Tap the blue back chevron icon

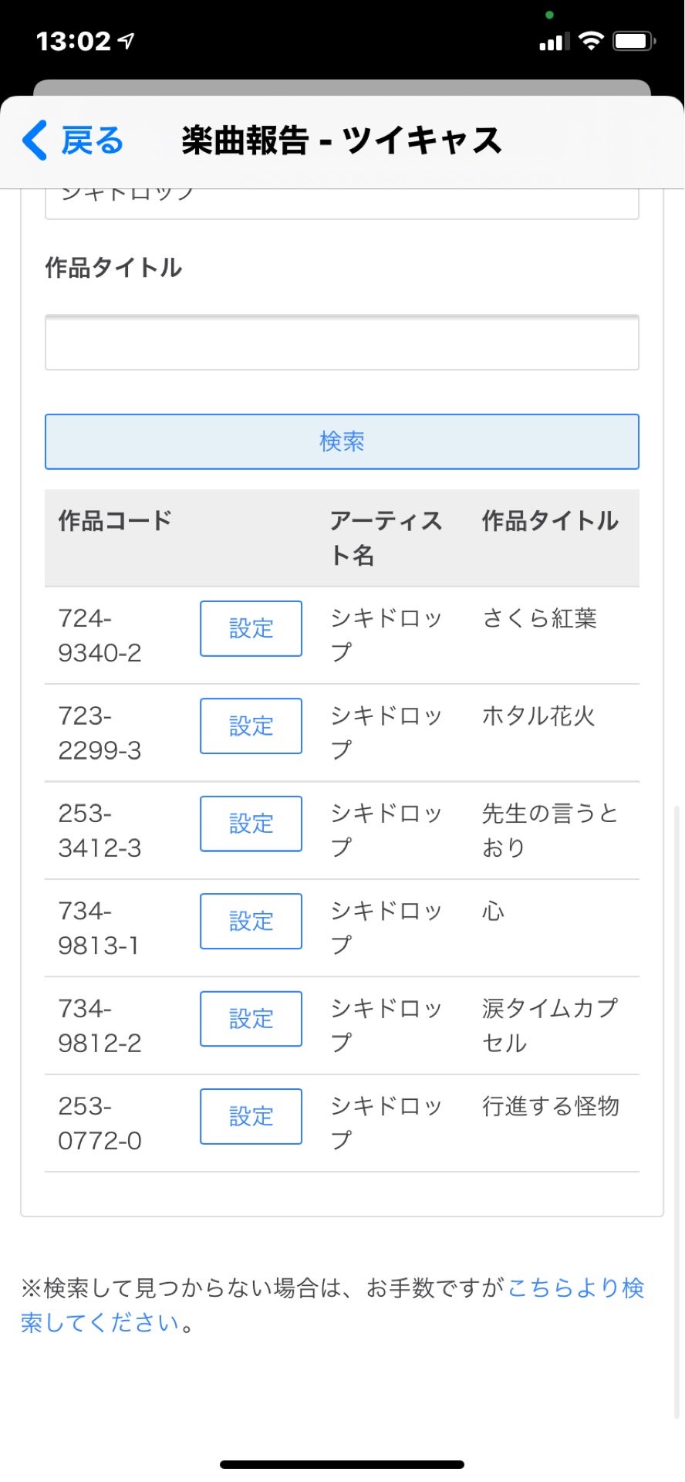(x=35, y=140)
